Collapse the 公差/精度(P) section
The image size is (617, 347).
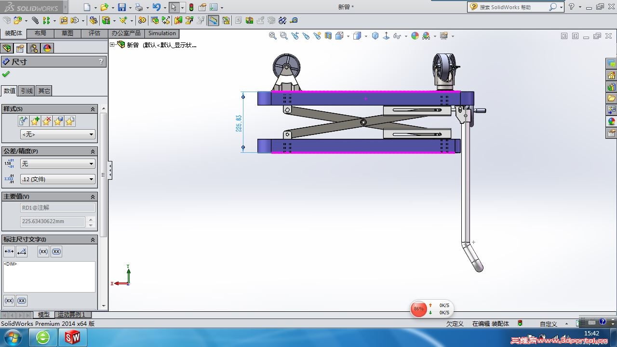pos(93,151)
